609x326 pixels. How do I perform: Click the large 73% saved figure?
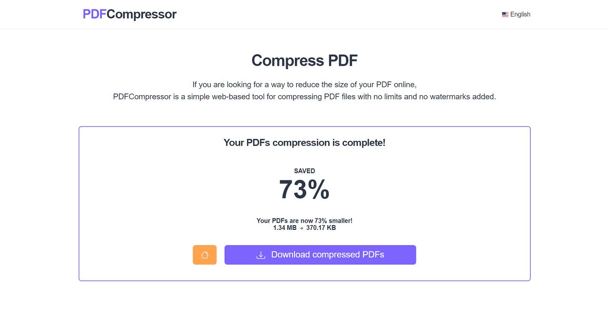click(x=304, y=189)
